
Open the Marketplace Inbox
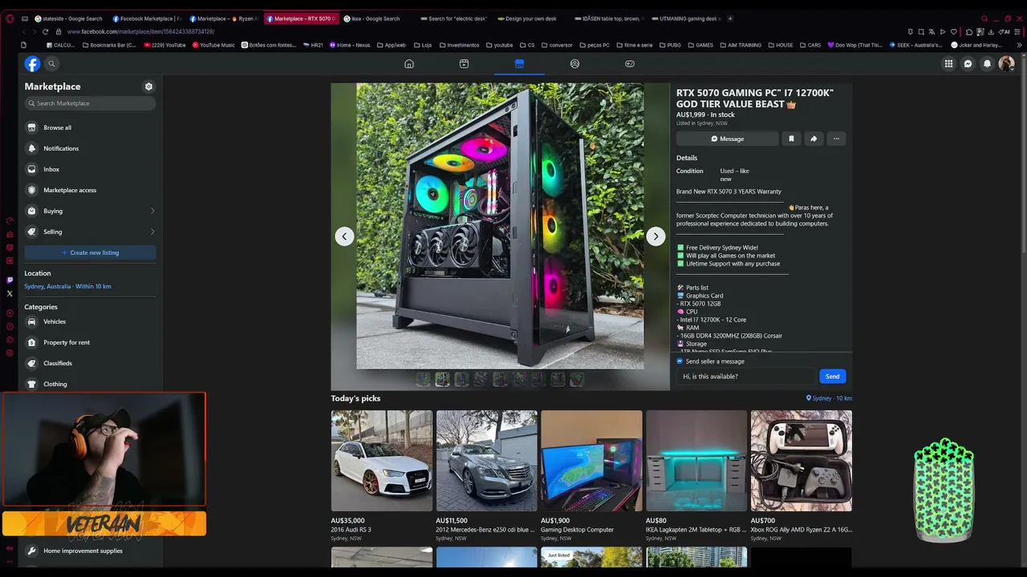tap(90, 169)
